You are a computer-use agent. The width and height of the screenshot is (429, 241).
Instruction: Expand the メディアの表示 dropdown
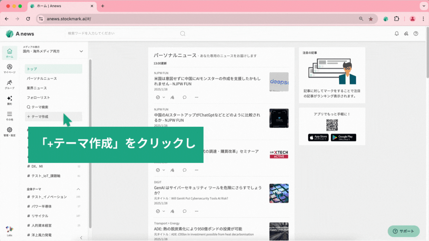click(81, 51)
